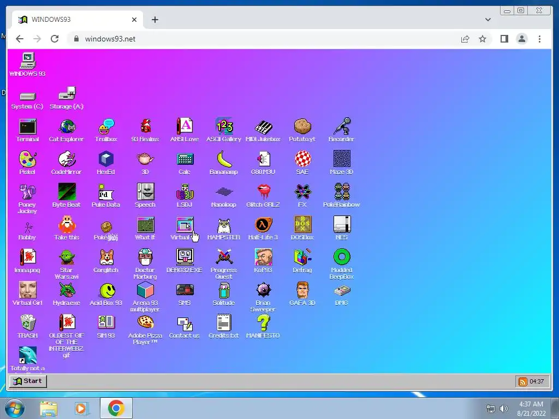This screenshot has height=419, width=559.
Task: Launch the Terminal icon
Action: (x=28, y=127)
